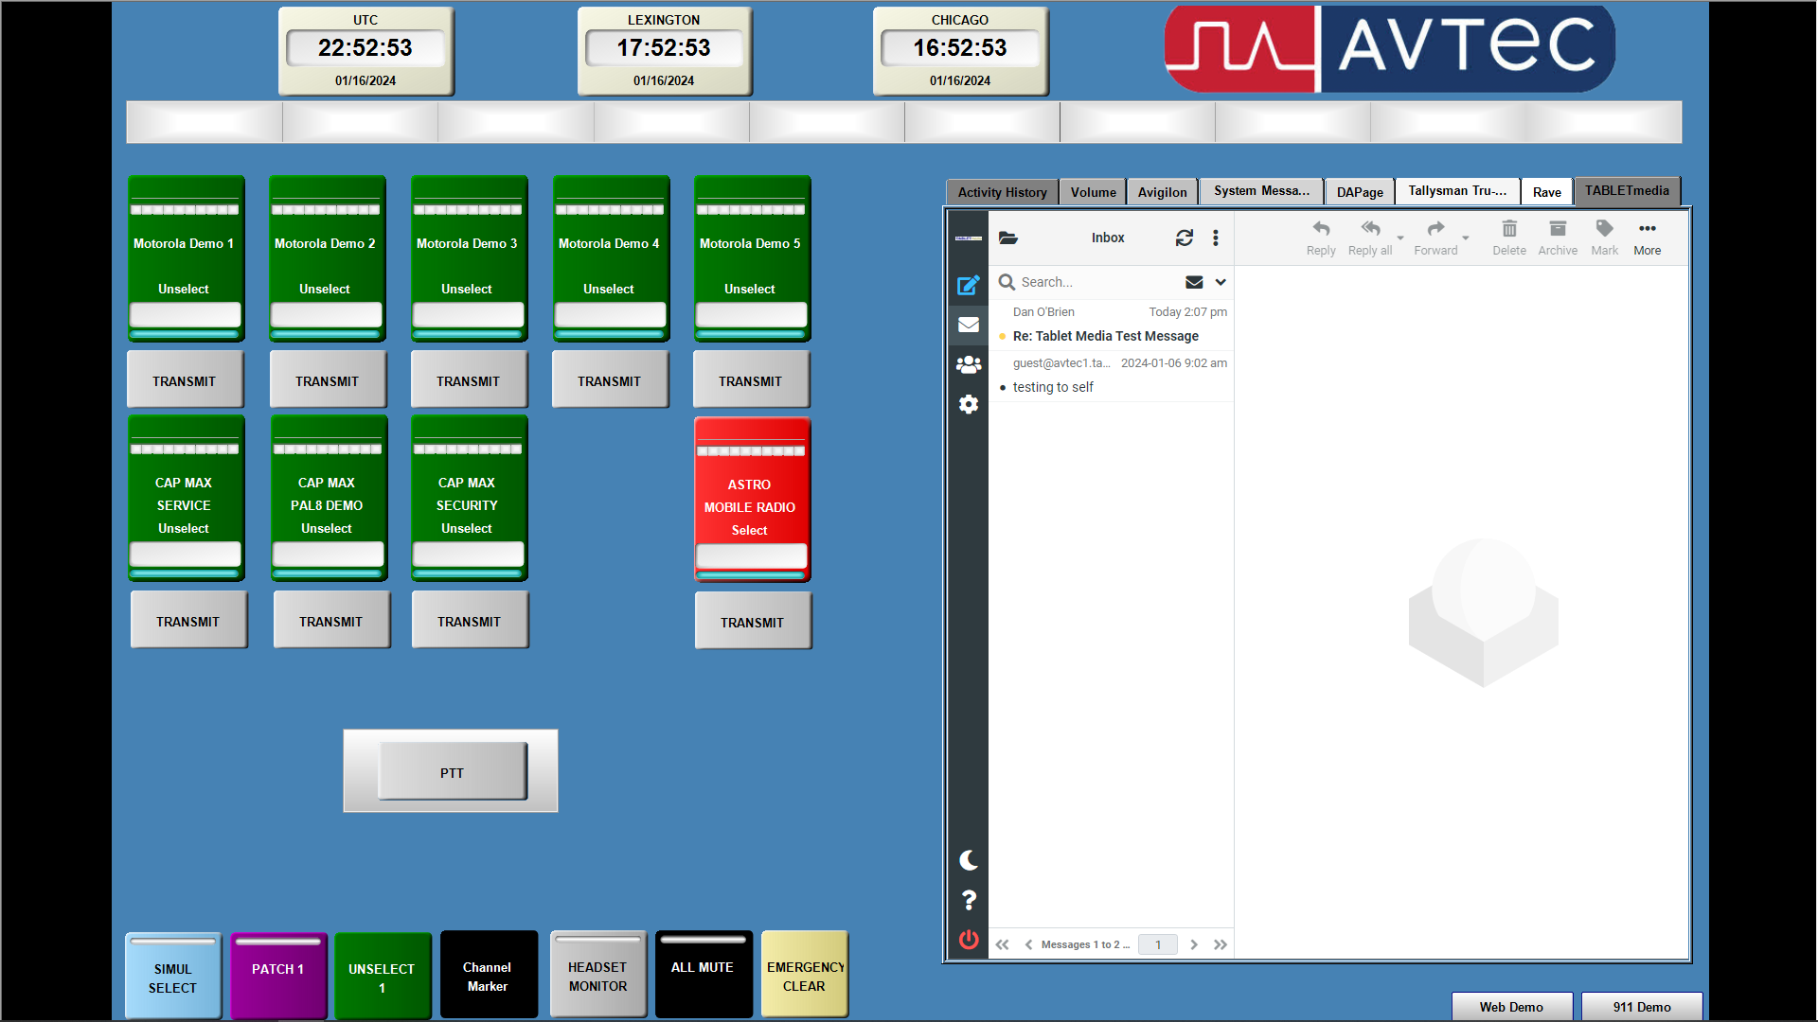1818x1022 pixels.
Task: Click the compose new message icon
Action: coord(968,285)
